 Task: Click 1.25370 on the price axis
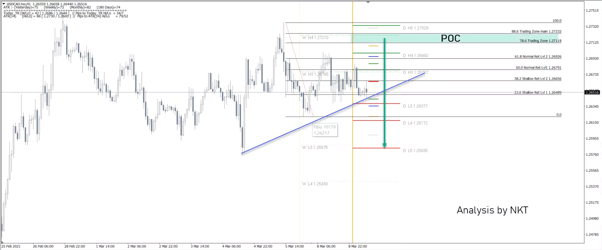(x=592, y=186)
